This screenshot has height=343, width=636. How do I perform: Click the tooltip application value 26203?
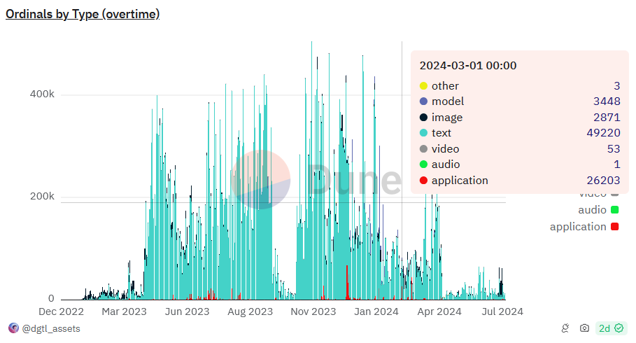(603, 180)
